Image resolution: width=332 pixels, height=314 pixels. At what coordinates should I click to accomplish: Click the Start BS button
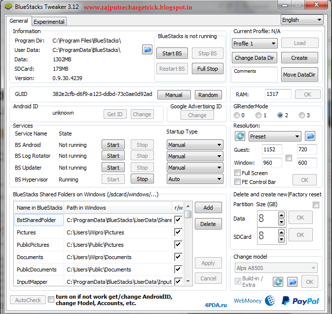coord(172,53)
